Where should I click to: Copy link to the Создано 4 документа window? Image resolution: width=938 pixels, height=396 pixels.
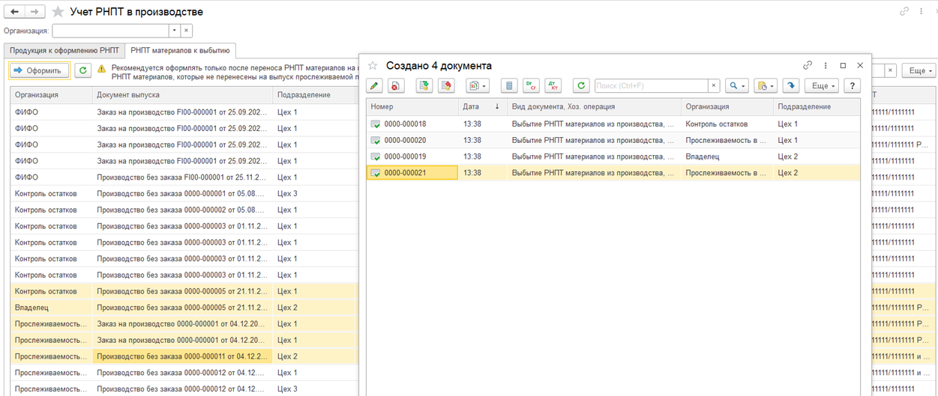click(x=808, y=66)
